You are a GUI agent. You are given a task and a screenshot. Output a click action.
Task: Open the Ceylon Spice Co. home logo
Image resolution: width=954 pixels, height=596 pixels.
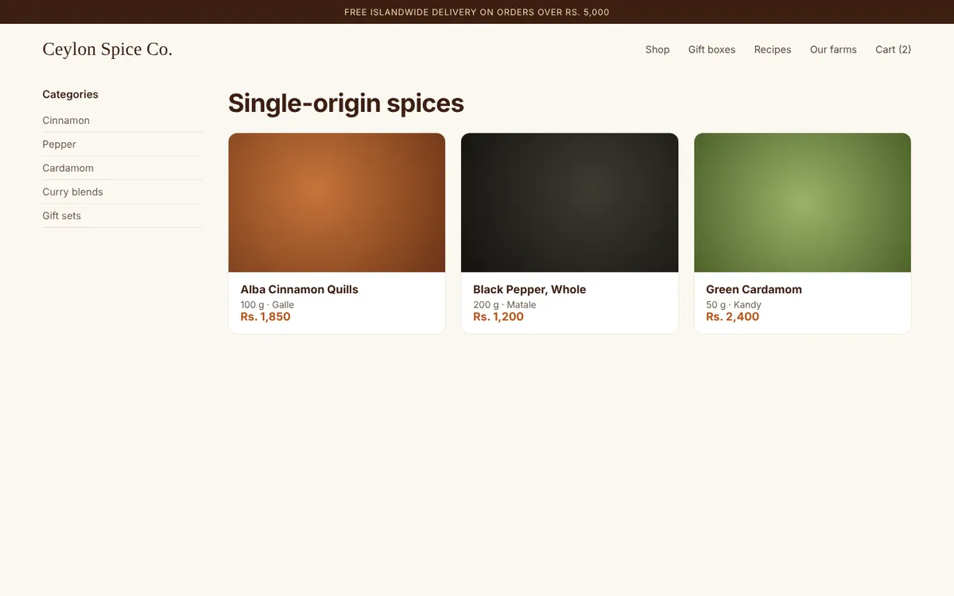[x=107, y=49]
